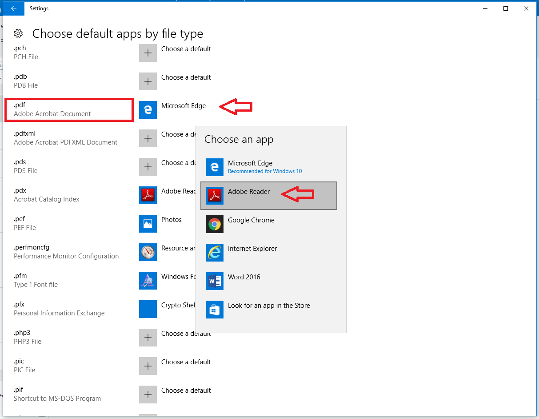Open the default app chooser for .php3

(148, 338)
